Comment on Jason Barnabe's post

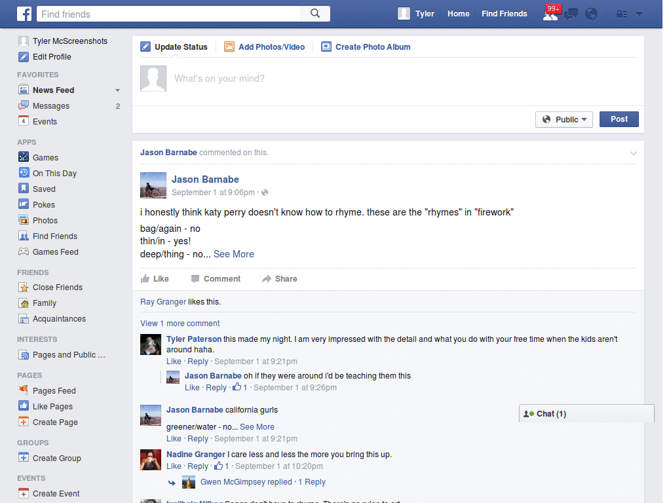(216, 279)
